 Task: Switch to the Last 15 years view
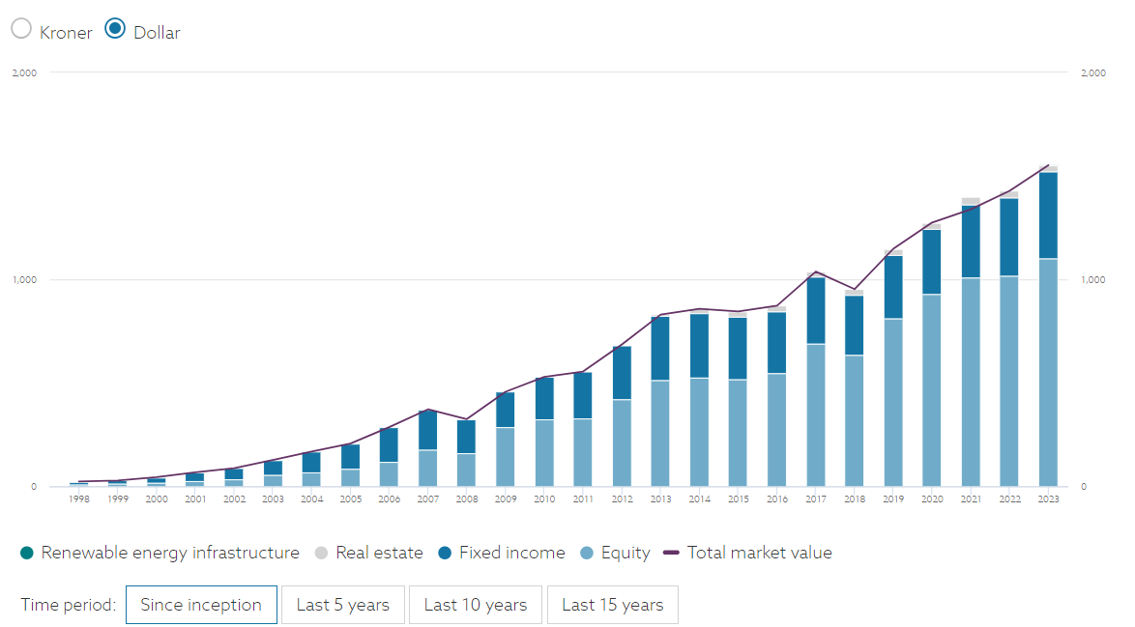coord(612,604)
